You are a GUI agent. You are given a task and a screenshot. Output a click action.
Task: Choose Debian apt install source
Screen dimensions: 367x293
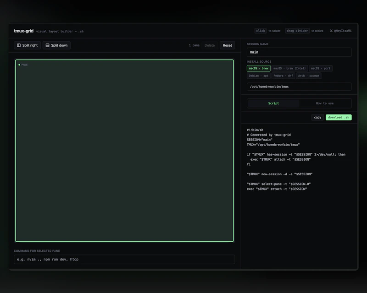point(258,76)
